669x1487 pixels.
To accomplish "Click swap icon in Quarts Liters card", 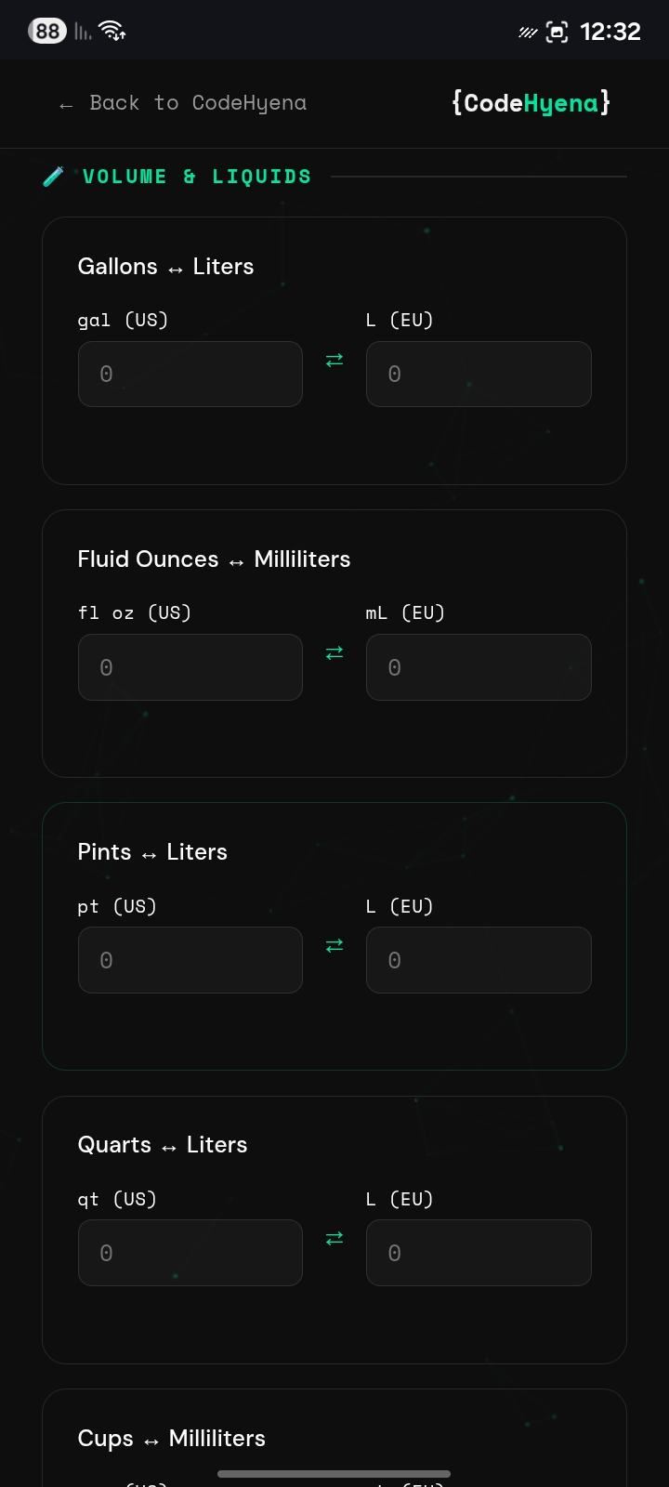I will [334, 1239].
